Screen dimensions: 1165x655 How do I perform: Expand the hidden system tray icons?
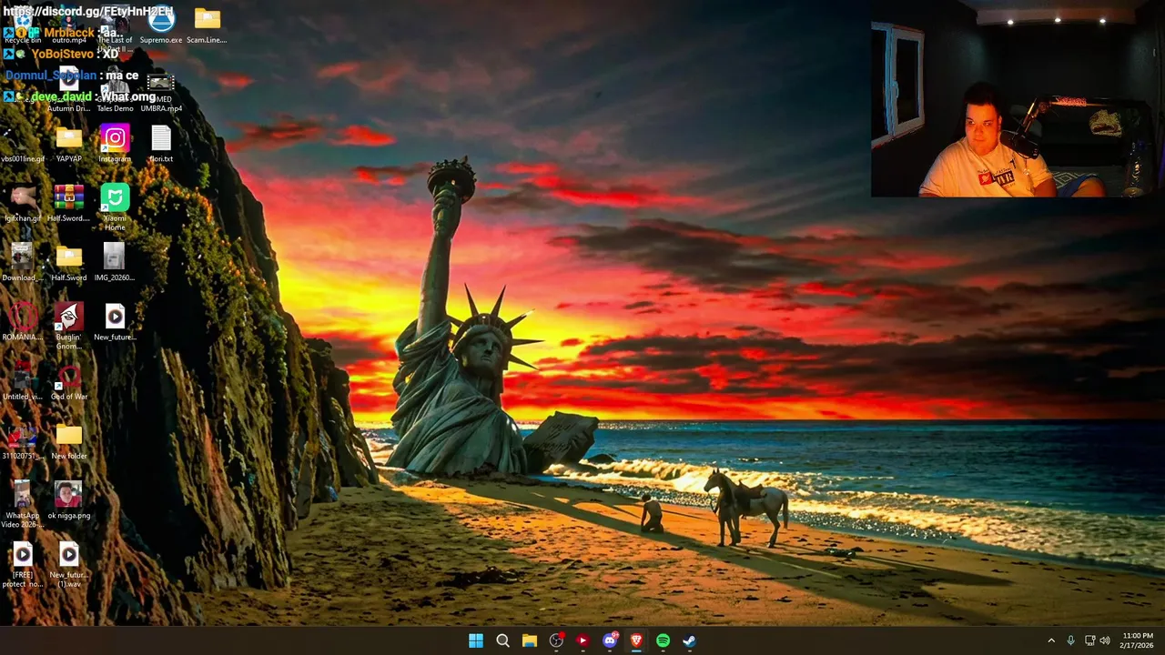tap(1051, 640)
